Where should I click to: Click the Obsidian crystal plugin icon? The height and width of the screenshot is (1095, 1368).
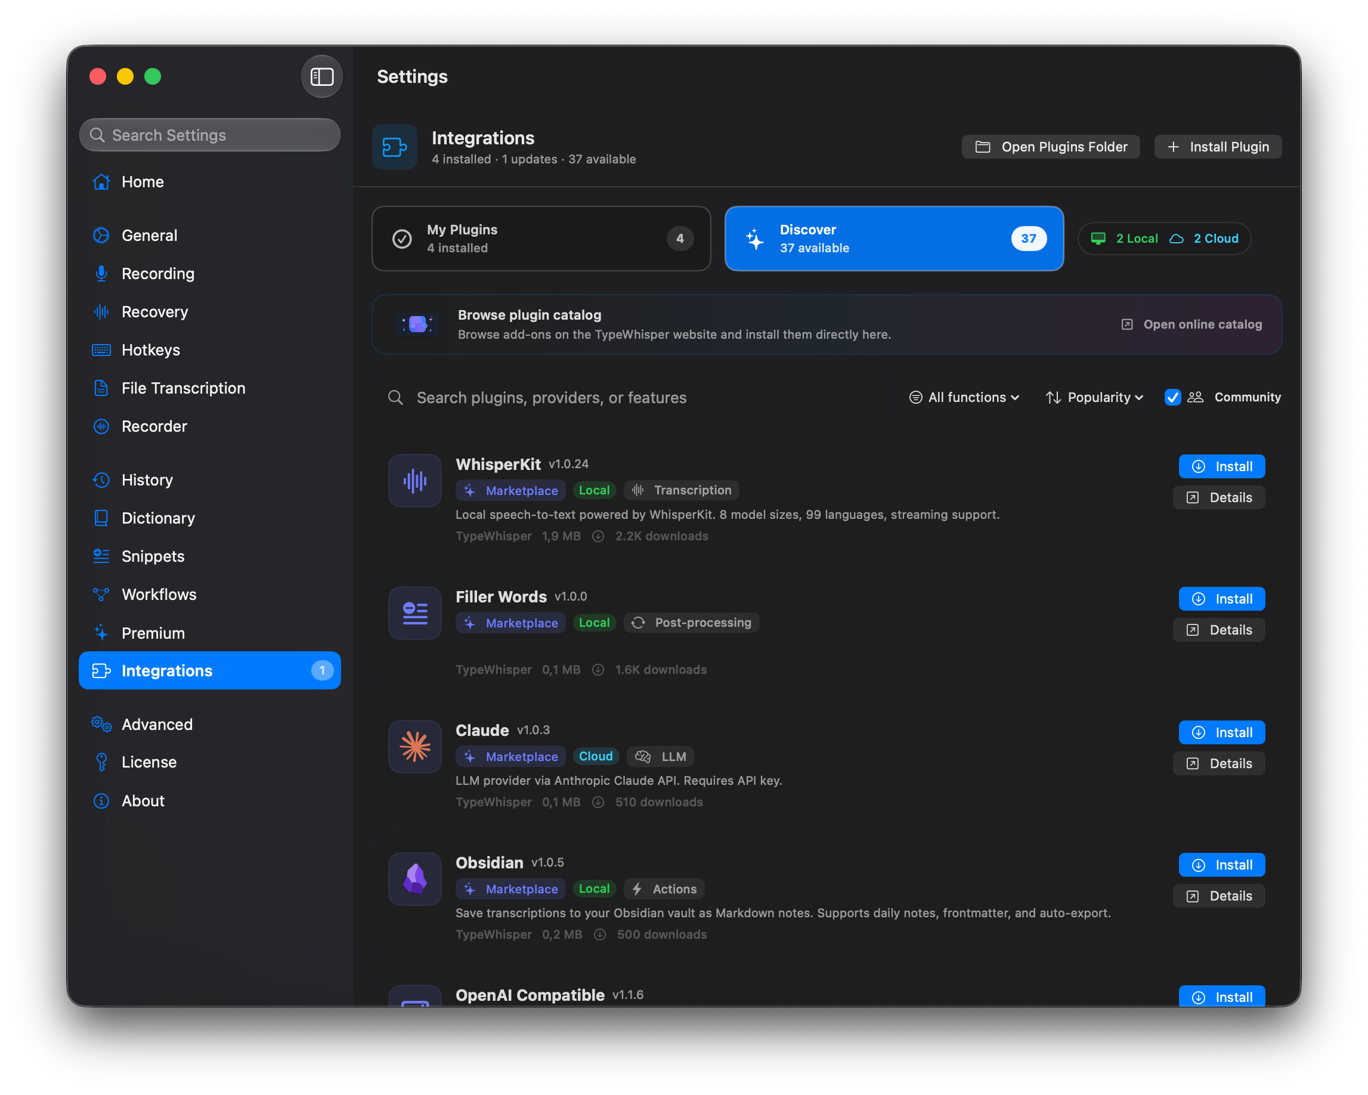point(415,879)
